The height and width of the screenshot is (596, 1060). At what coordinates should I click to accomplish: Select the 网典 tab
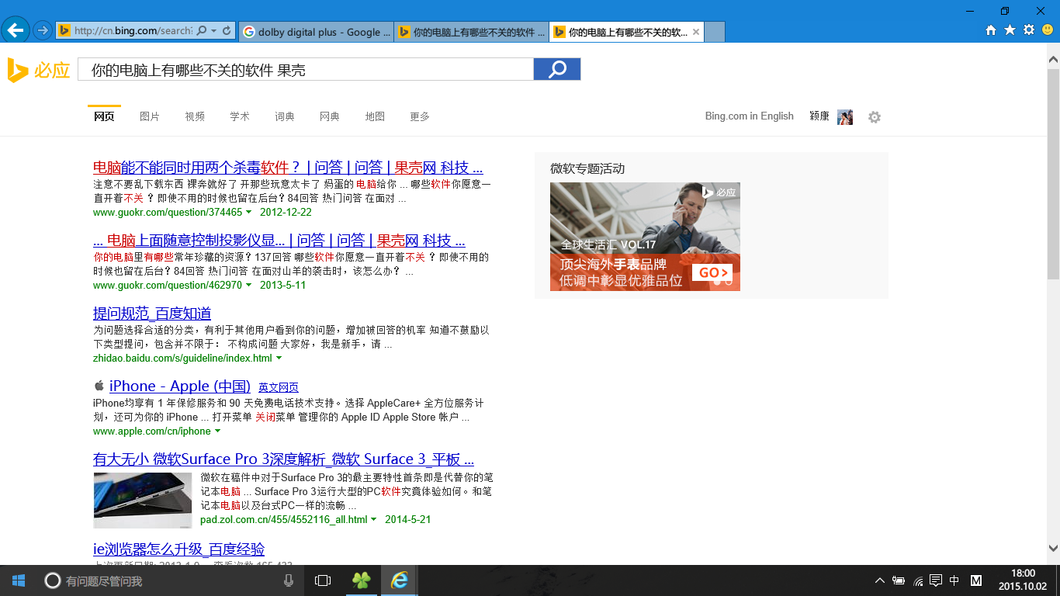(330, 116)
